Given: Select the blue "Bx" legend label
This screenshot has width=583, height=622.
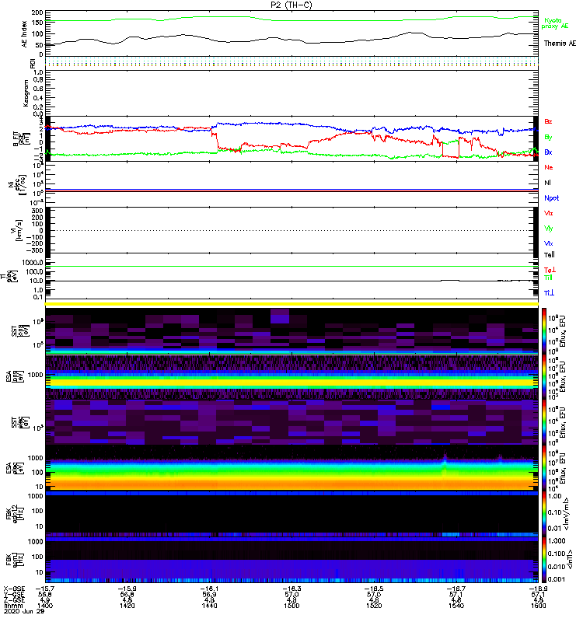Looking at the screenshot, I should 548,152.
